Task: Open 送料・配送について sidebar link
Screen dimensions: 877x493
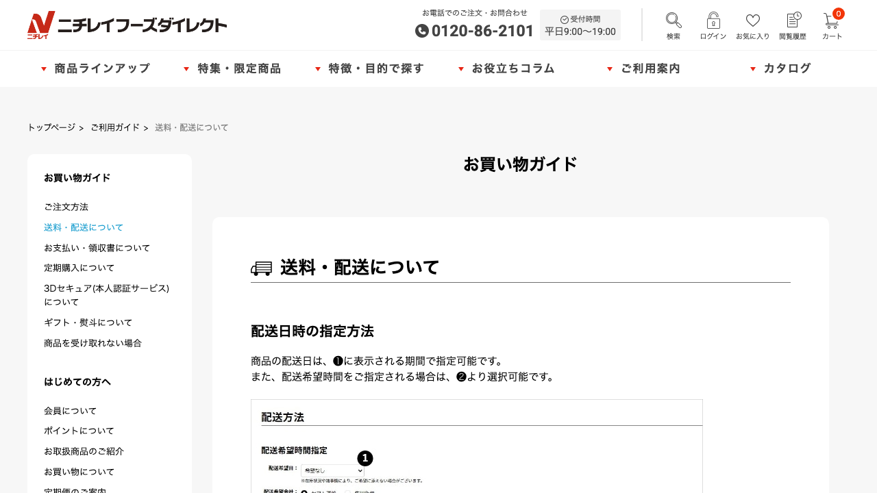Action: tap(84, 227)
